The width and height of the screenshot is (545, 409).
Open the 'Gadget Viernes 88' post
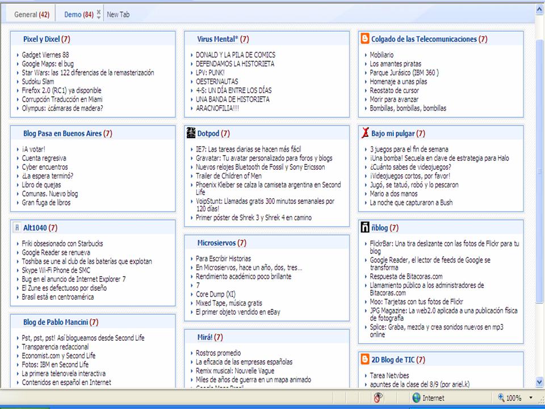[x=45, y=55]
